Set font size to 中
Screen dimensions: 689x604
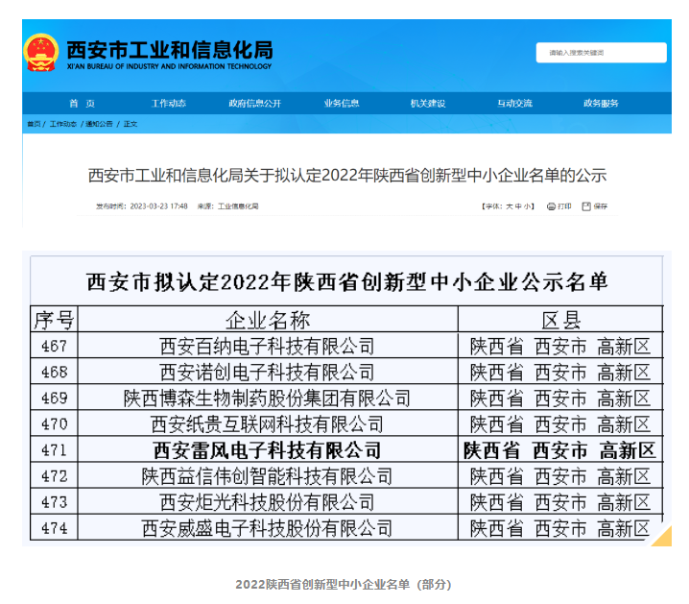point(518,206)
